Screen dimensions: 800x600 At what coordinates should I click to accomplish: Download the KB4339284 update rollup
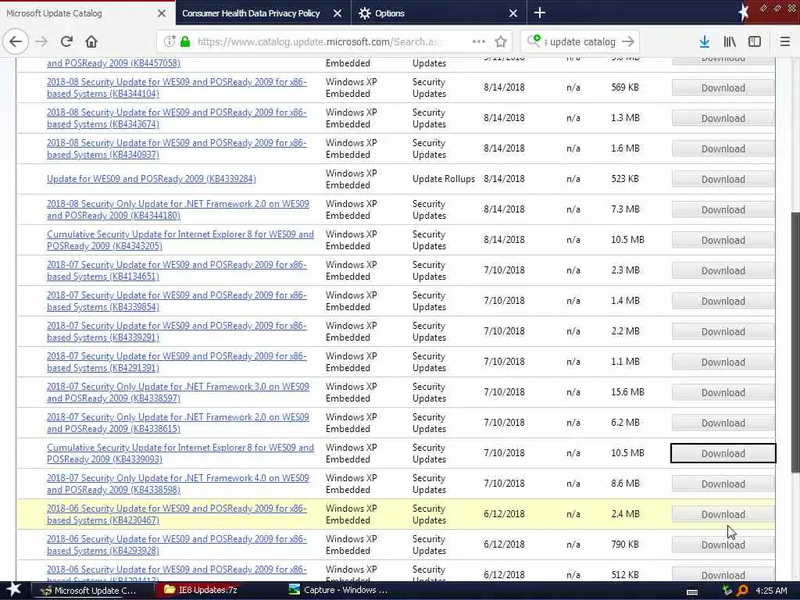[x=723, y=179]
